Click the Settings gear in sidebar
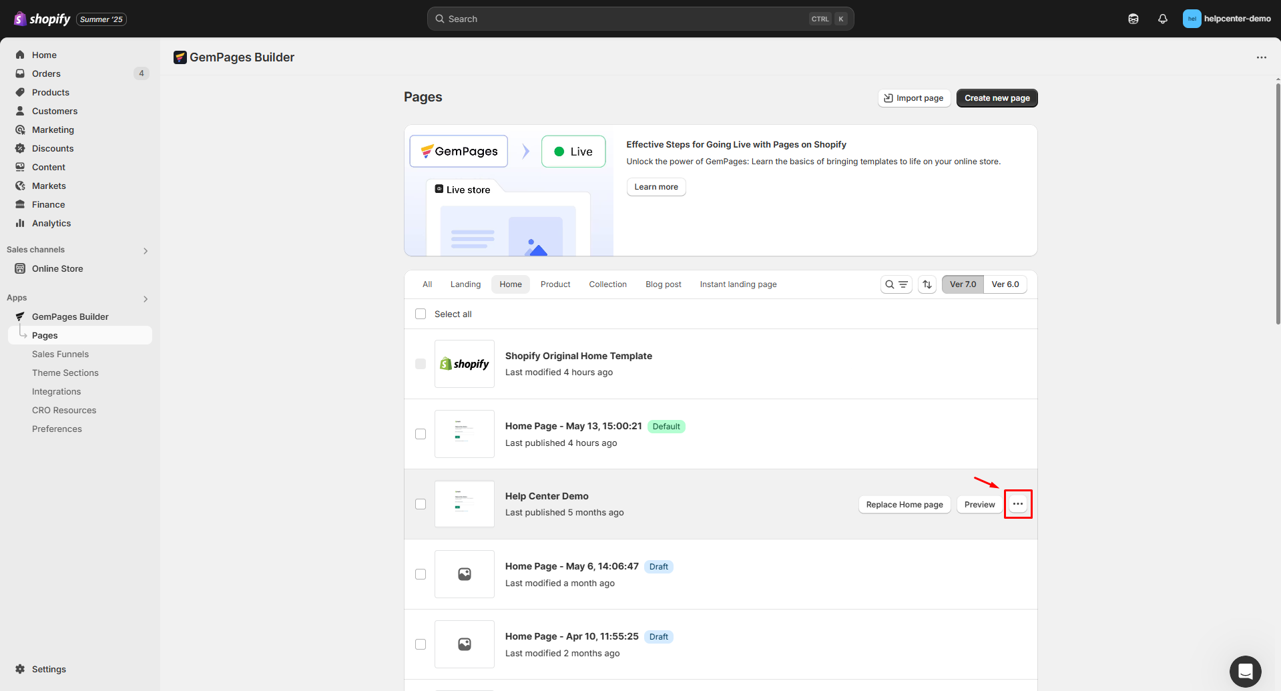 click(21, 669)
